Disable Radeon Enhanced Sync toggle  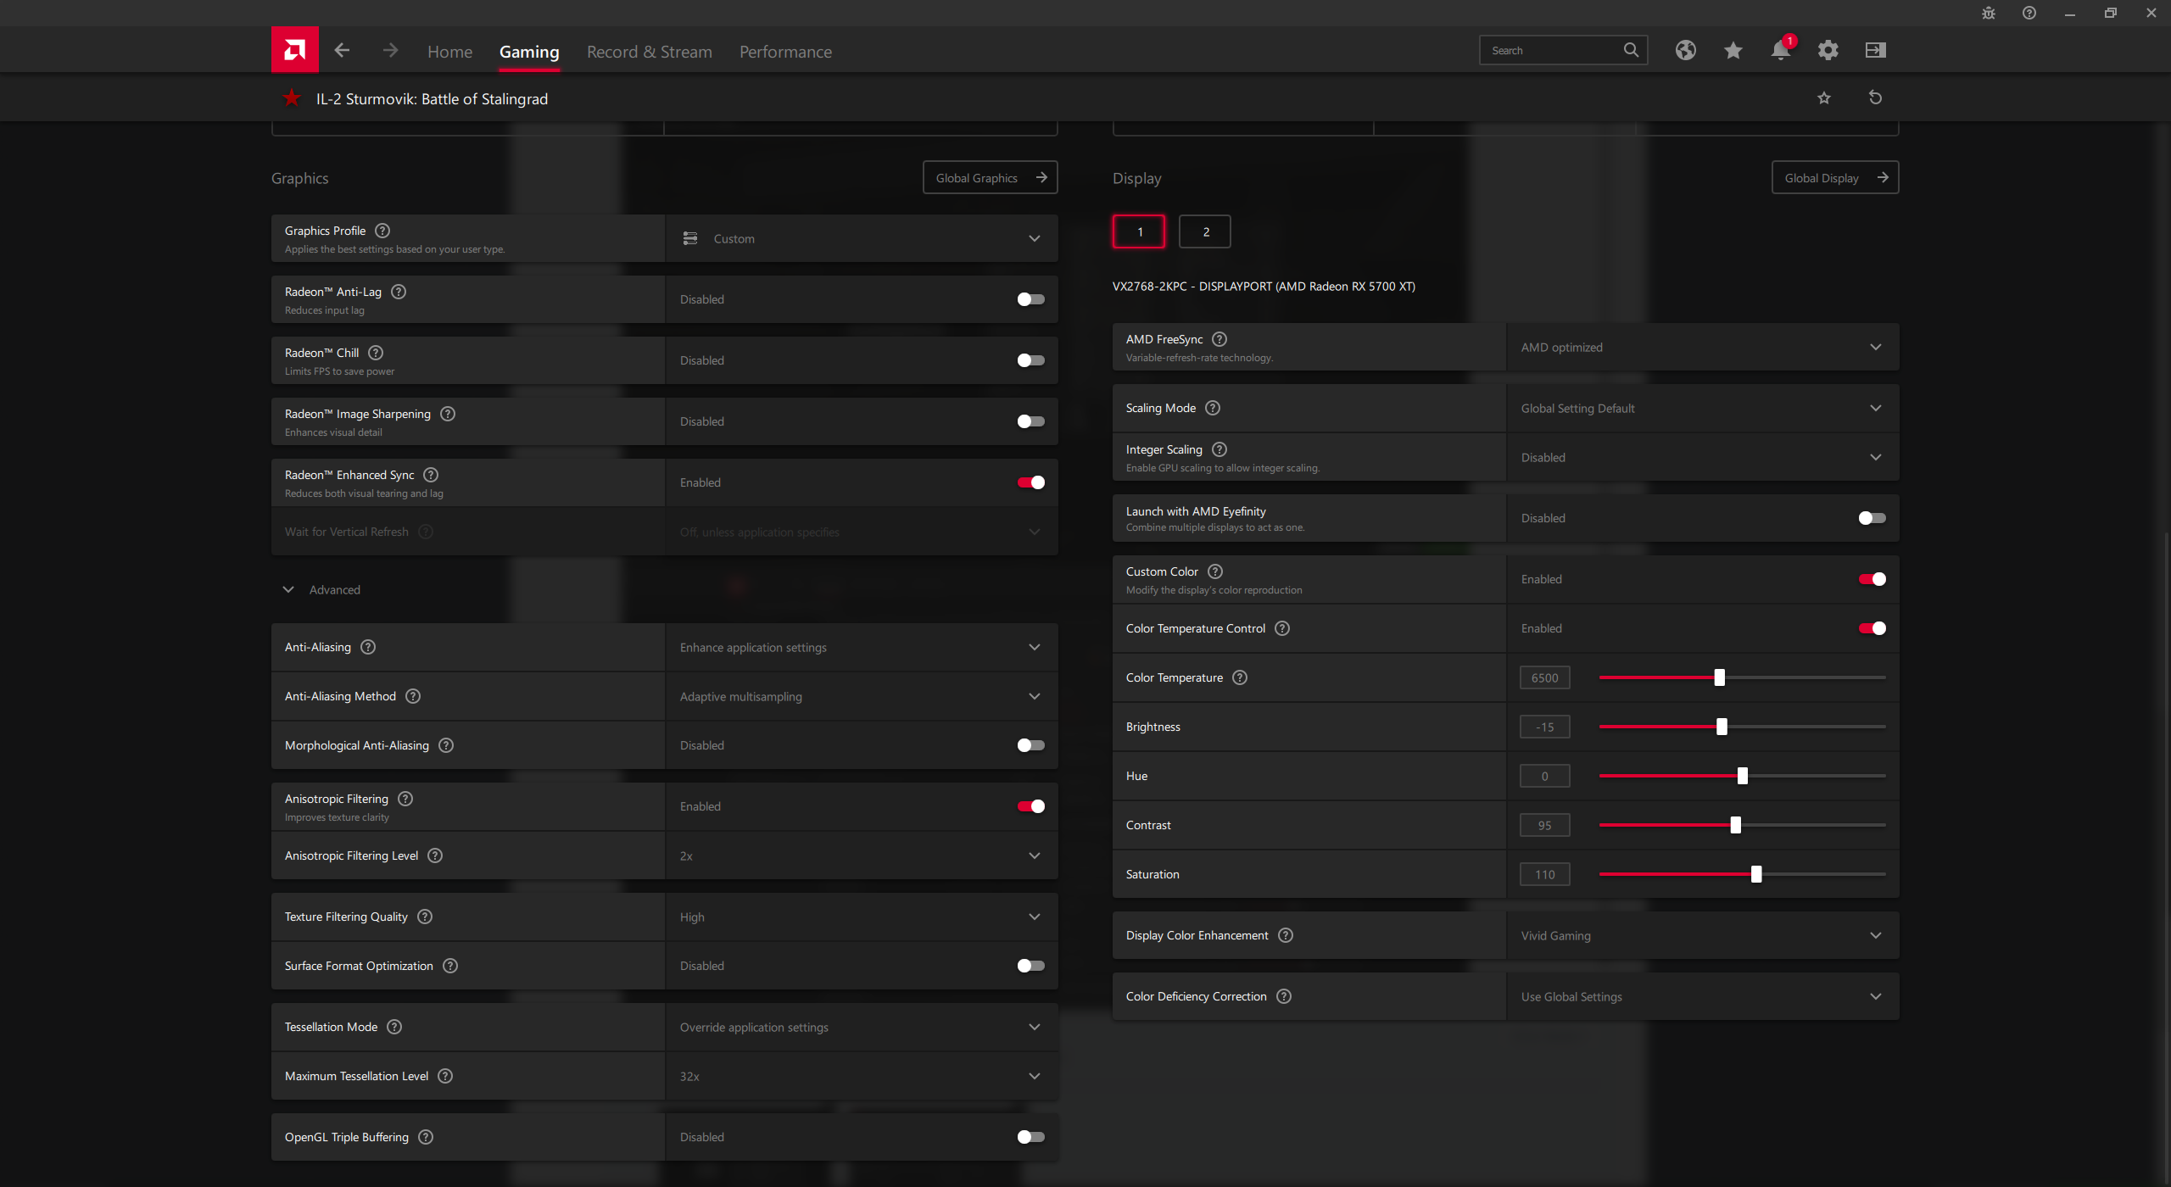click(1030, 482)
